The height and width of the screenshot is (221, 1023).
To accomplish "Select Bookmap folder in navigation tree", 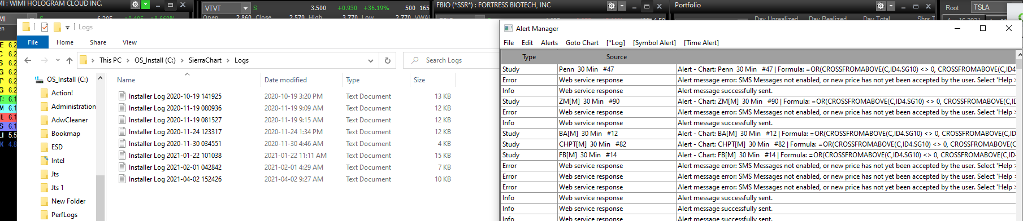I will click(60, 134).
